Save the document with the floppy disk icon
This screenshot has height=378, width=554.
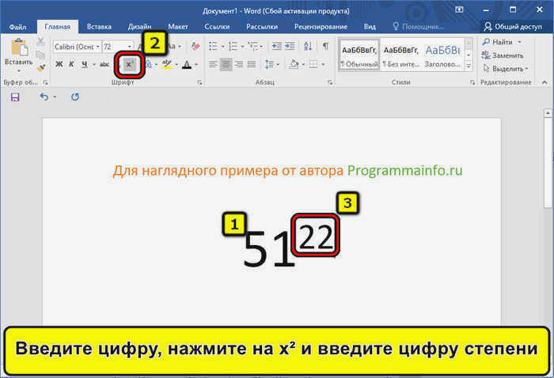(15, 97)
